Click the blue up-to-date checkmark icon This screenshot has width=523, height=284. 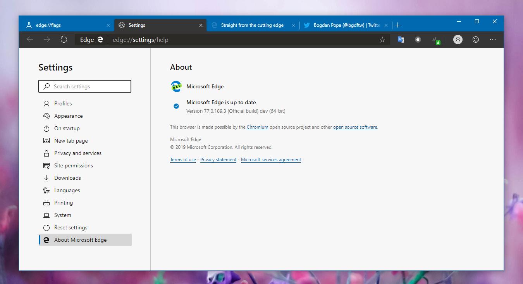176,106
